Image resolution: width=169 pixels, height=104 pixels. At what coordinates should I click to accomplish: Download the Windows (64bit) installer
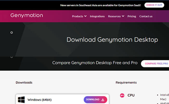95,100
